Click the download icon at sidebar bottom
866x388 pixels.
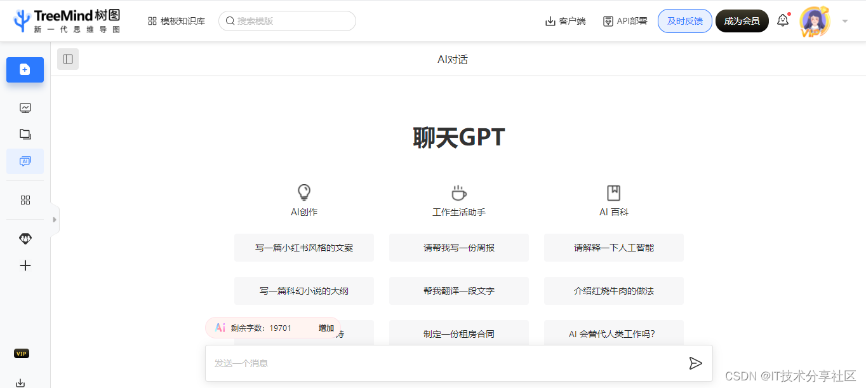click(20, 382)
